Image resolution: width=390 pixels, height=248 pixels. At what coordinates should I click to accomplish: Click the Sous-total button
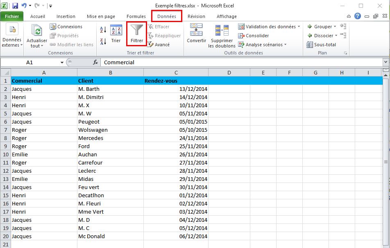click(322, 45)
